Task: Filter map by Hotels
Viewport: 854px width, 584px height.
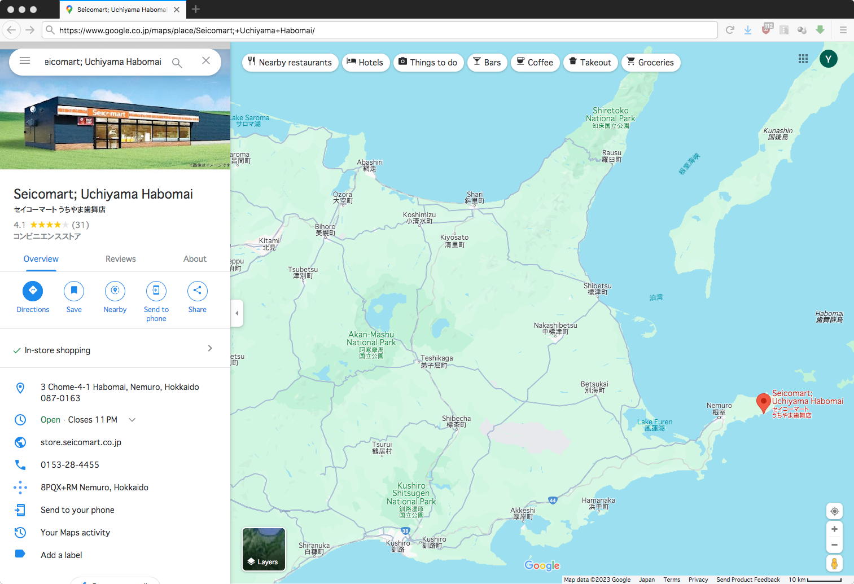Action: [x=365, y=63]
